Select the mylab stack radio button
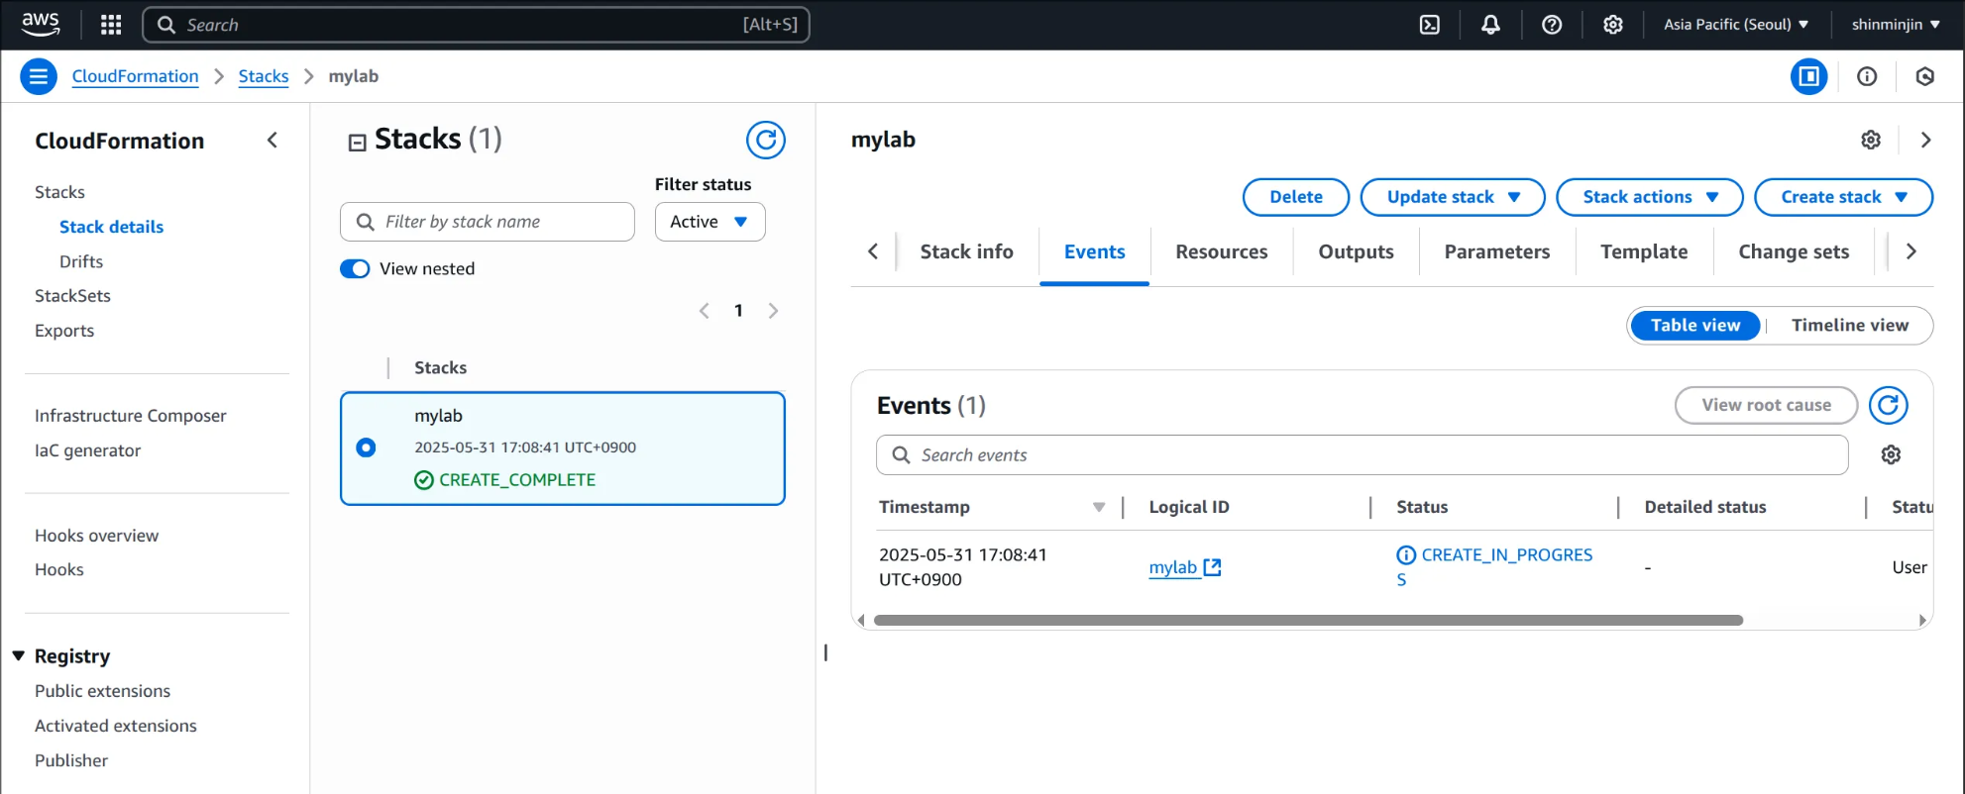Viewport: 1965px width, 794px height. [x=366, y=447]
